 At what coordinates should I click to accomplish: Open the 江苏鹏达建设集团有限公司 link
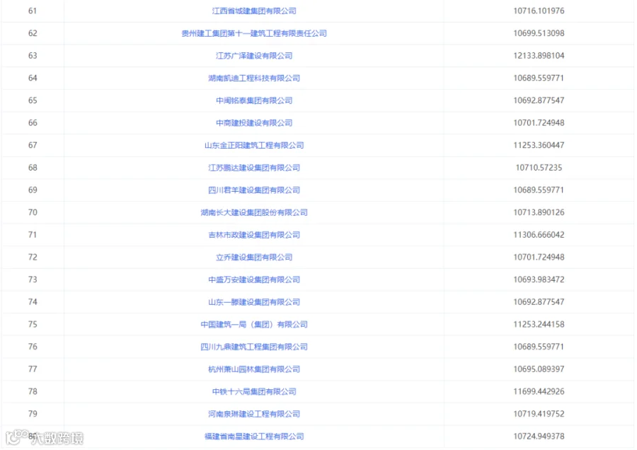coord(254,167)
